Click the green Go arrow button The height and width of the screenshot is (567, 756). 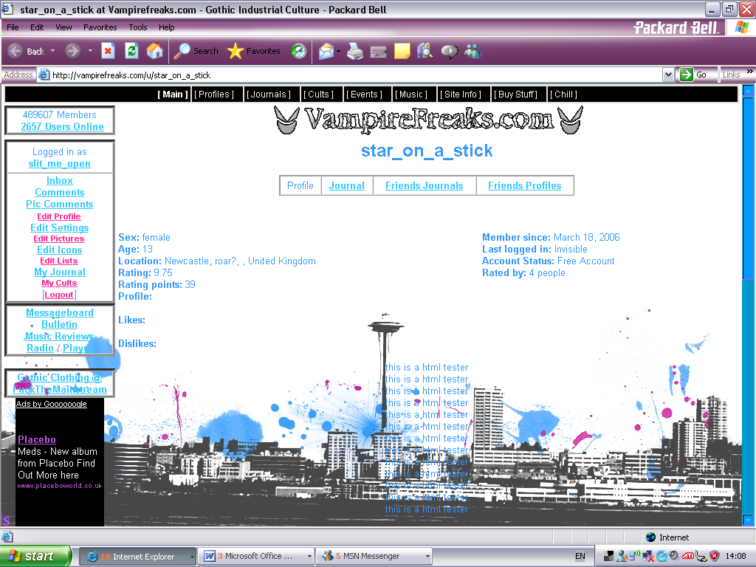(x=686, y=75)
